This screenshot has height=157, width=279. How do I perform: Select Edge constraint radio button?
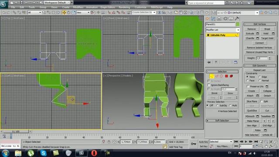tap(260, 77)
